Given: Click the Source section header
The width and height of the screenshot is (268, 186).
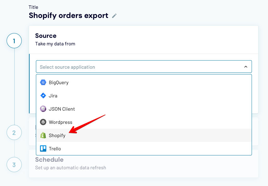Looking at the screenshot, I should click(x=46, y=36).
